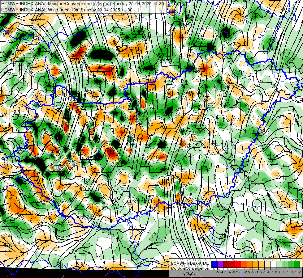
Task: Click the dark green swatch between 1.5 and 2
Action: point(297,264)
